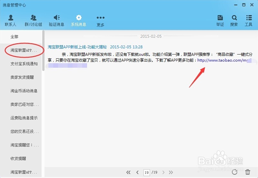Image resolution: width=258 pixels, height=178 pixels.
Task: Jump to first page of messages
Action: tap(128, 172)
